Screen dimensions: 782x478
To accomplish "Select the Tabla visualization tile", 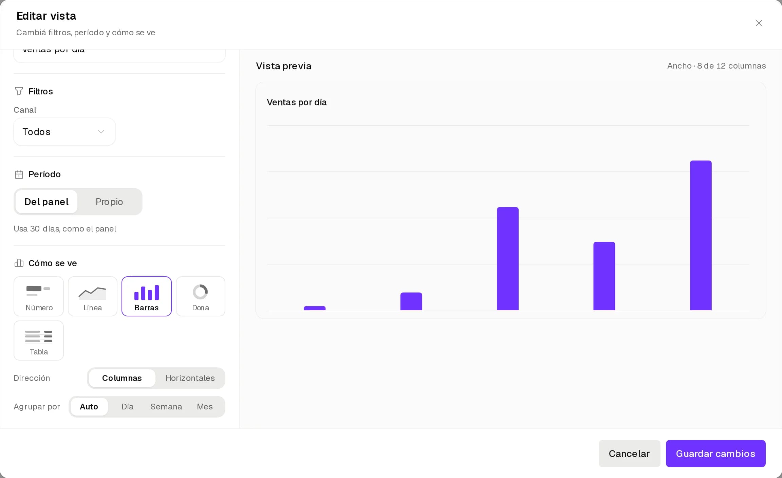I will (x=39, y=341).
